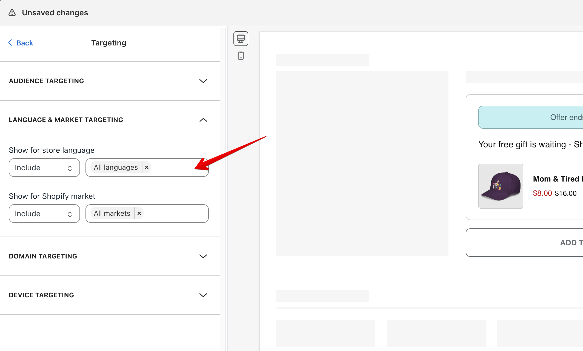
Task: Expand Audience Targeting section
Action: point(203,81)
